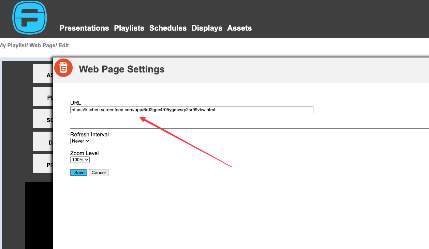Screen dimensions: 429x249
Task: Click the Cancel button
Action: (x=99, y=172)
